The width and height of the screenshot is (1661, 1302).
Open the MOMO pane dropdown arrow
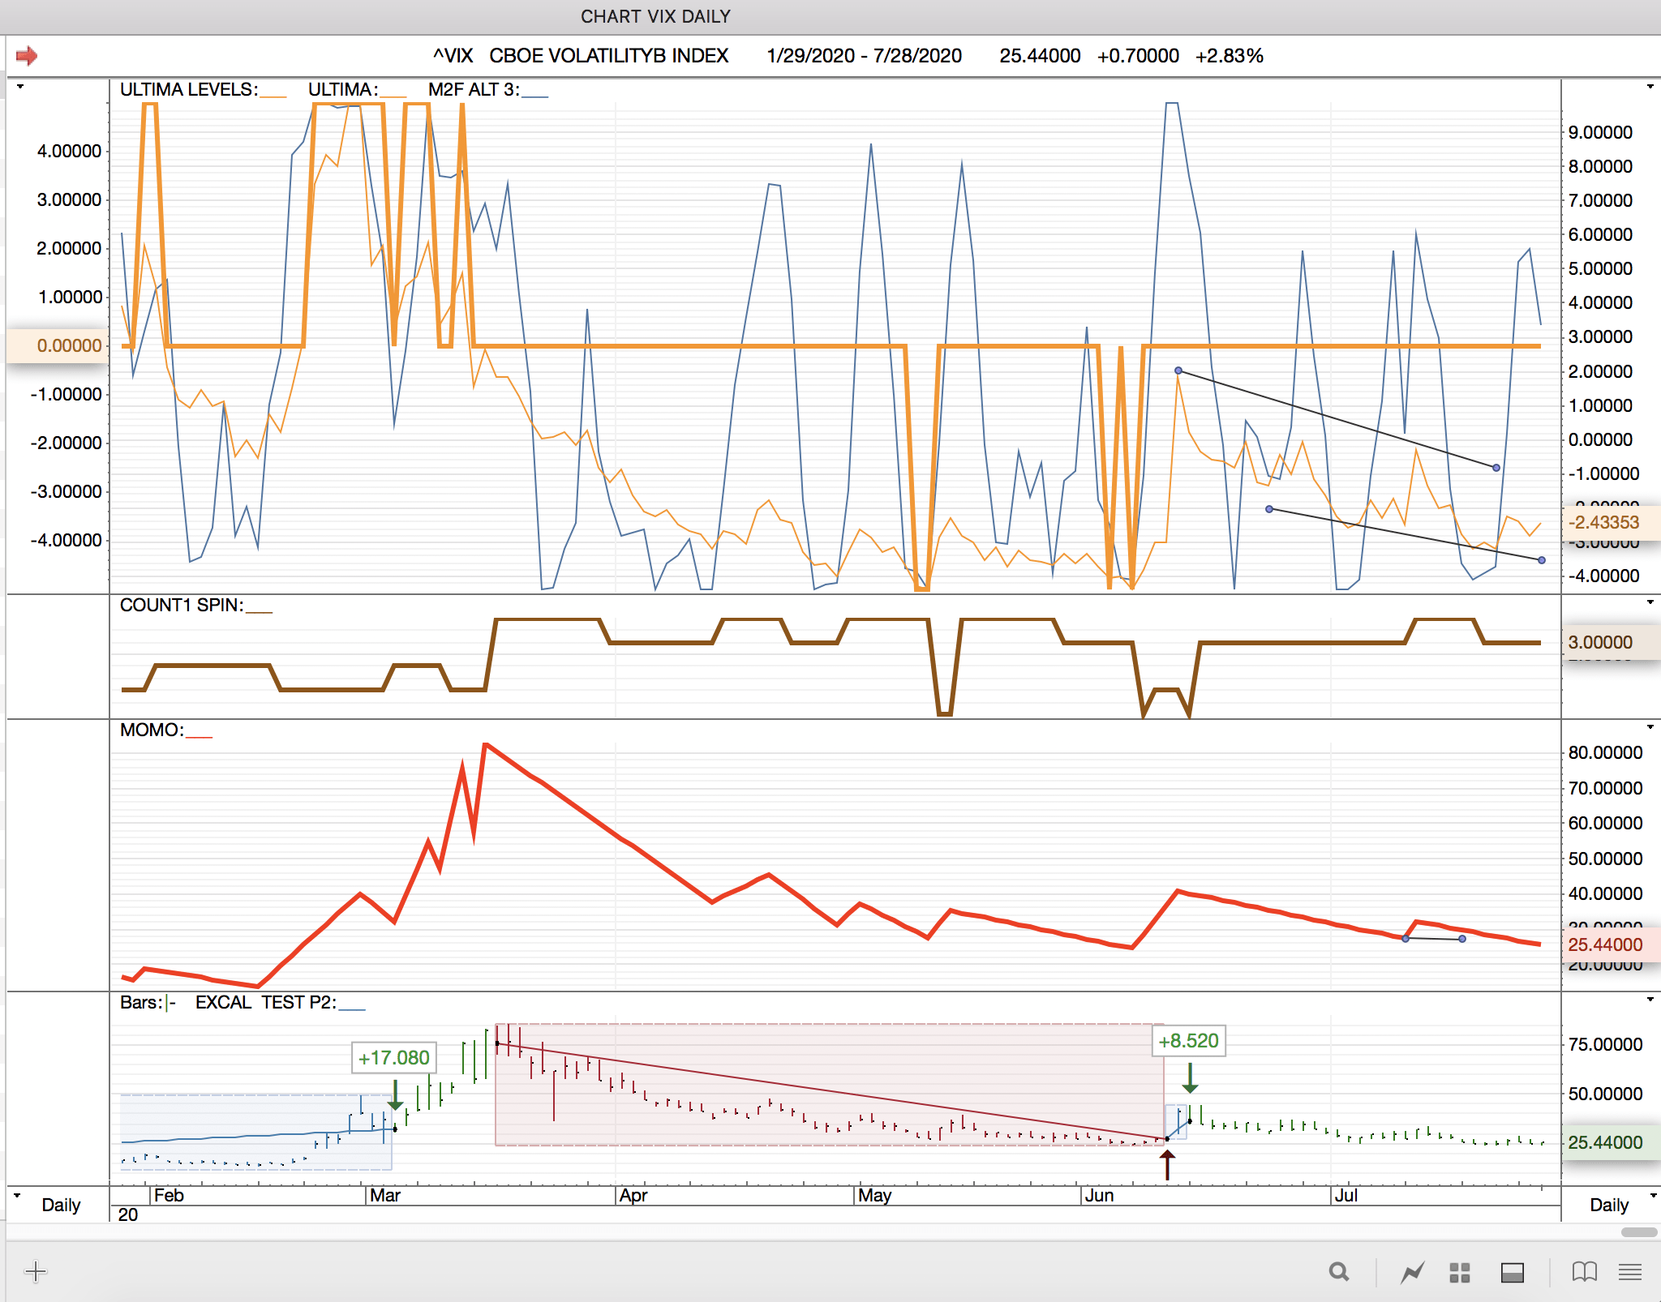click(1650, 727)
